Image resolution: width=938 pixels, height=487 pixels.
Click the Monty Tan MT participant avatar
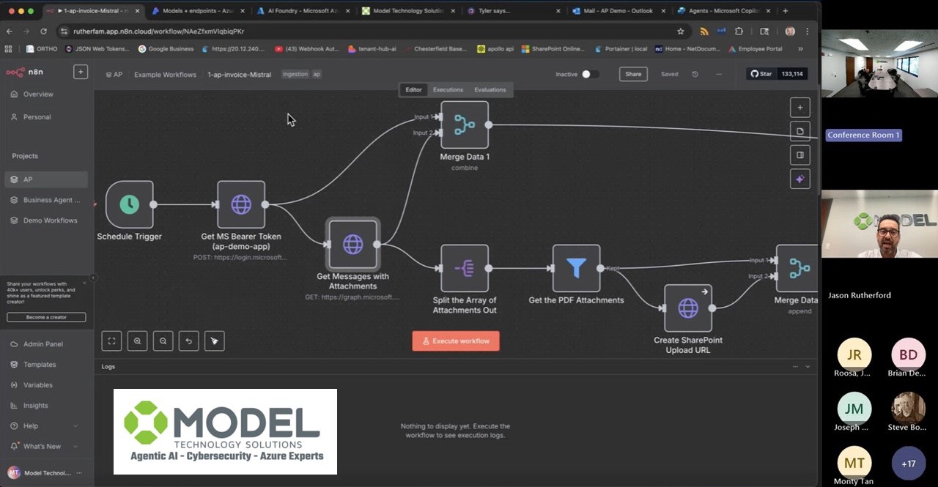click(x=854, y=464)
